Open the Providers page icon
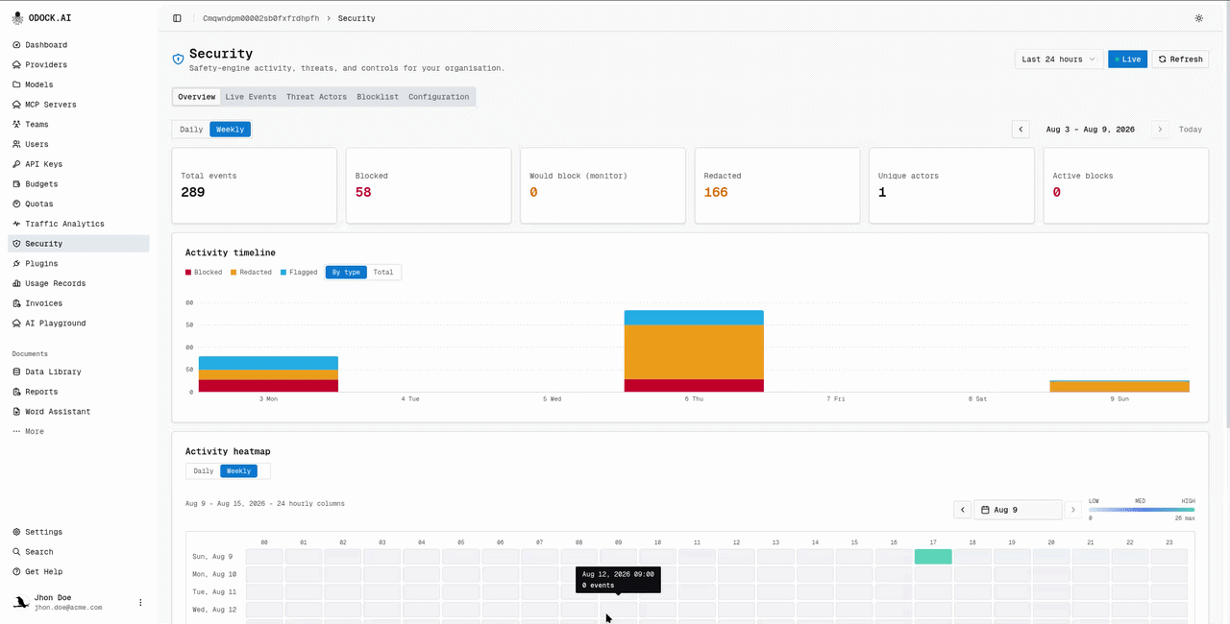The image size is (1230, 624). click(x=16, y=65)
